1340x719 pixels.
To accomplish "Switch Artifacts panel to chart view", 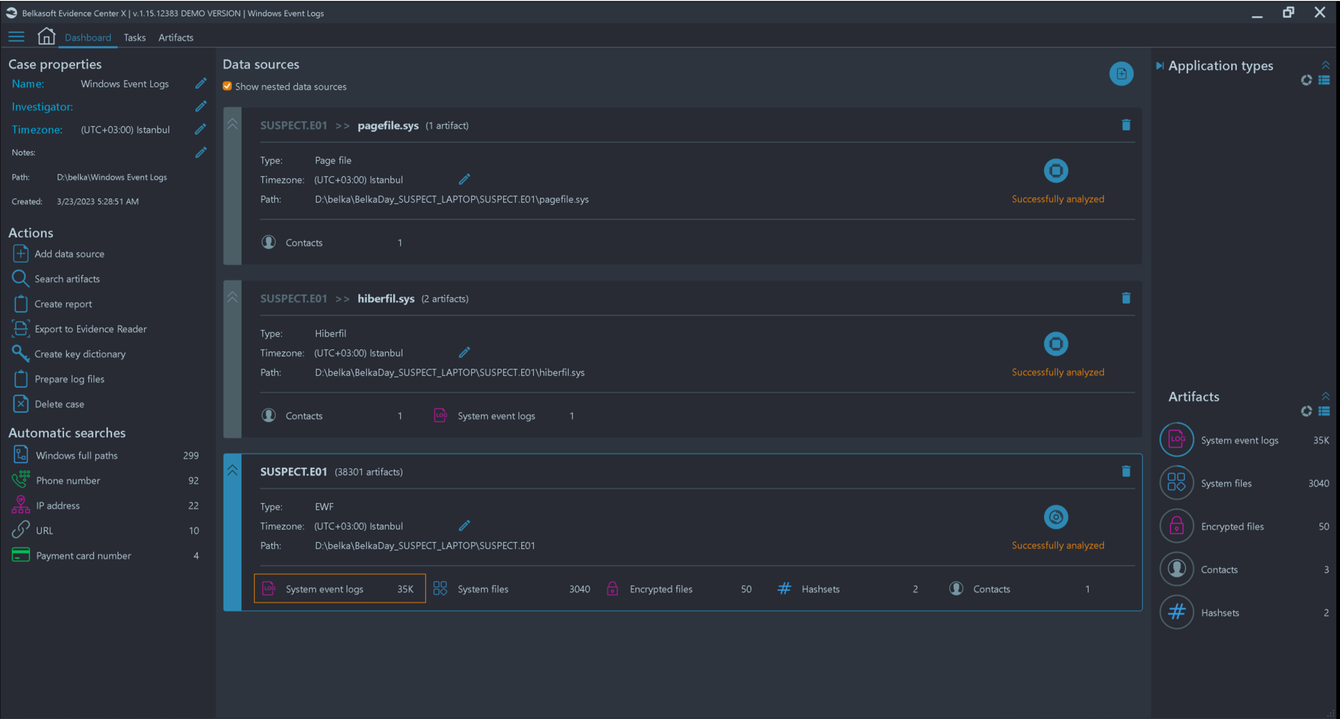I will pos(1306,411).
